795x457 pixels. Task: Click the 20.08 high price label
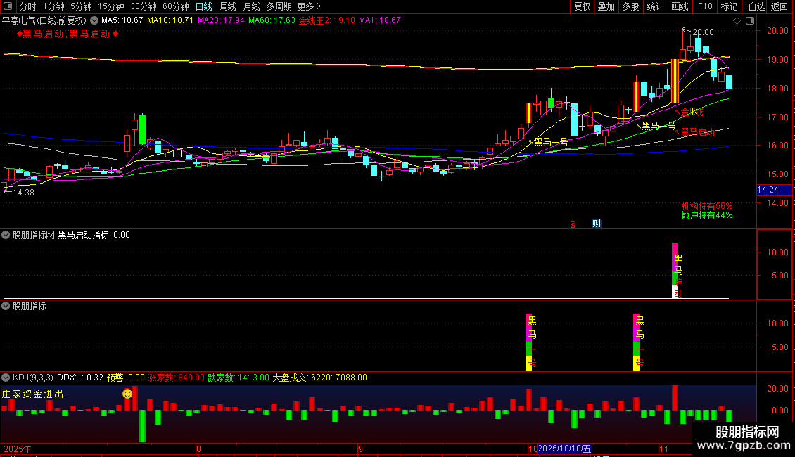click(703, 32)
